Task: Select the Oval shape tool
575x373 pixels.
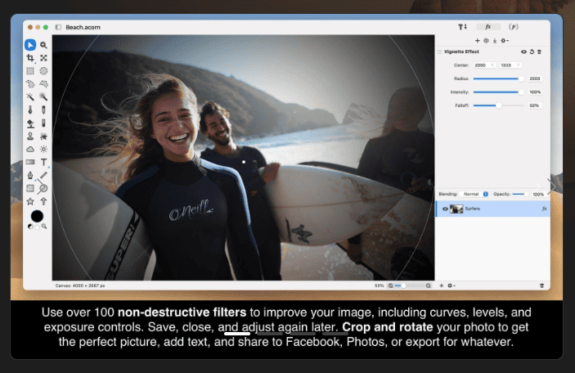Action: click(43, 188)
